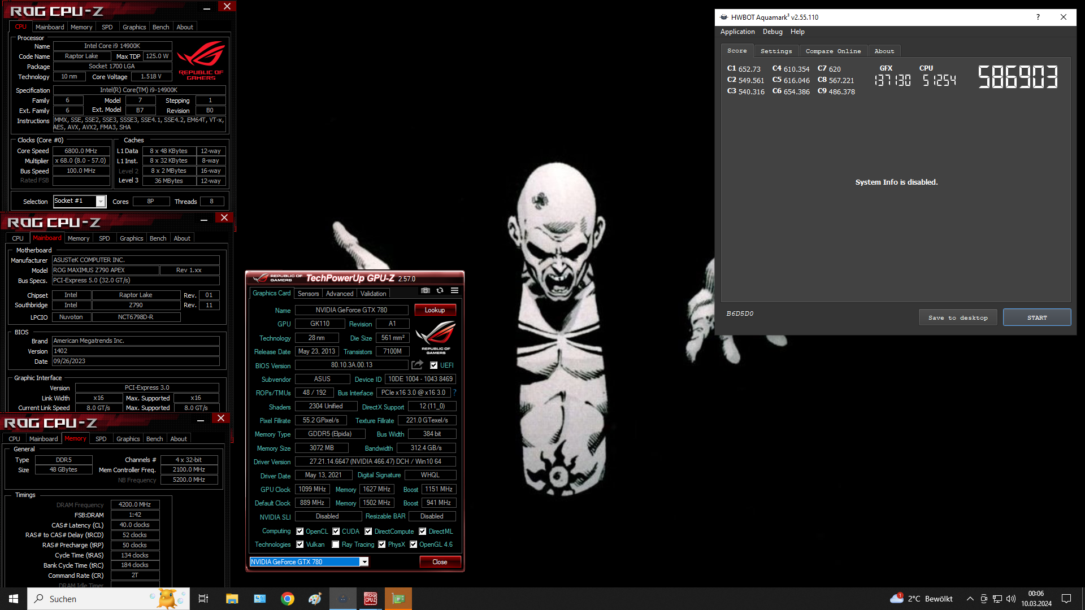
Task: Click the taskbar clock showing 00:06
Action: click(1036, 599)
